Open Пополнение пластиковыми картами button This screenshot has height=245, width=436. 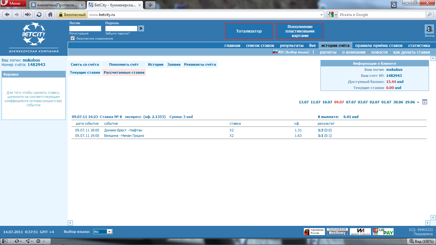point(300,31)
